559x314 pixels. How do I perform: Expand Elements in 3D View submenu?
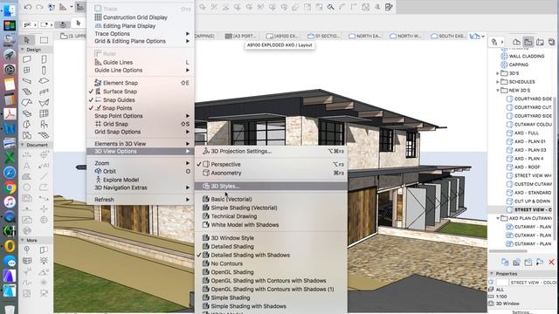(x=141, y=143)
